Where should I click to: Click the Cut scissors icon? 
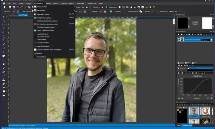point(26,7)
